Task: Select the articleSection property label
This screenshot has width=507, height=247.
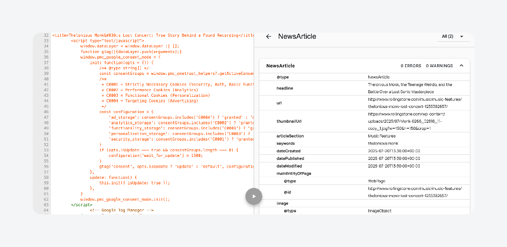Action: tap(290, 136)
